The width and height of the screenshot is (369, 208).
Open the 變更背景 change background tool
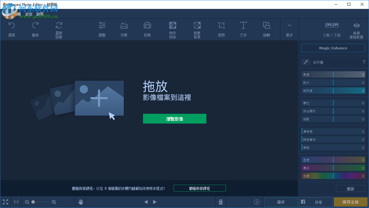coord(197,29)
